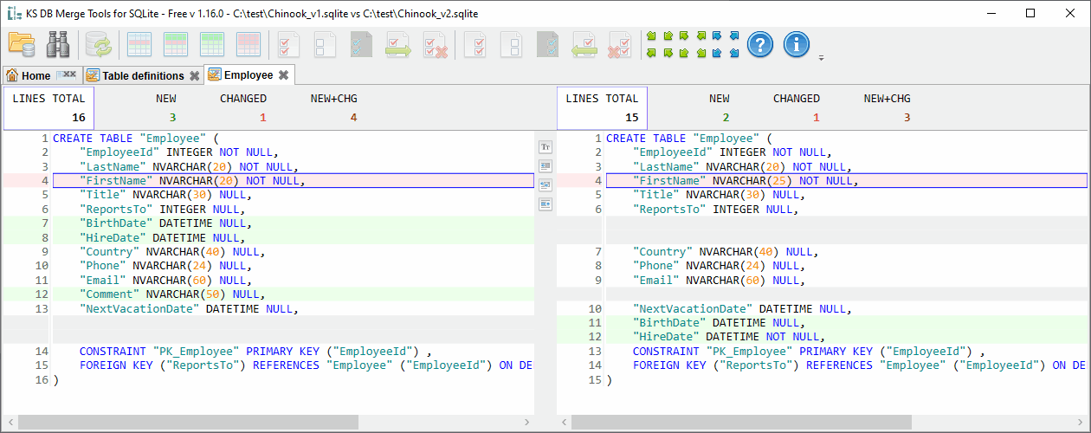This screenshot has width=1091, height=433.
Task: Click the merge-to-right green arrow checklist icon
Action: pyautogui.click(x=398, y=43)
